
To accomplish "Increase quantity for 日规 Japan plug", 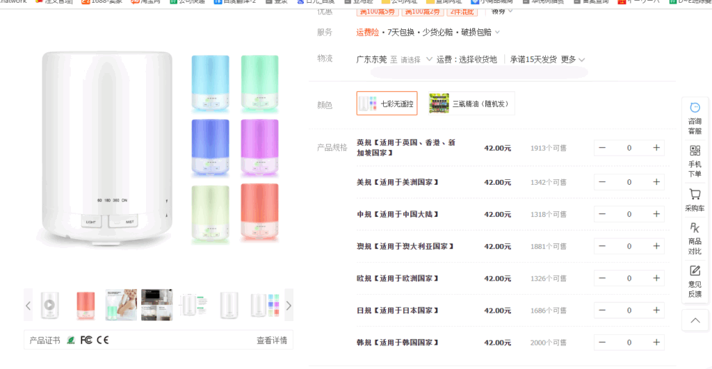I will pos(656,311).
